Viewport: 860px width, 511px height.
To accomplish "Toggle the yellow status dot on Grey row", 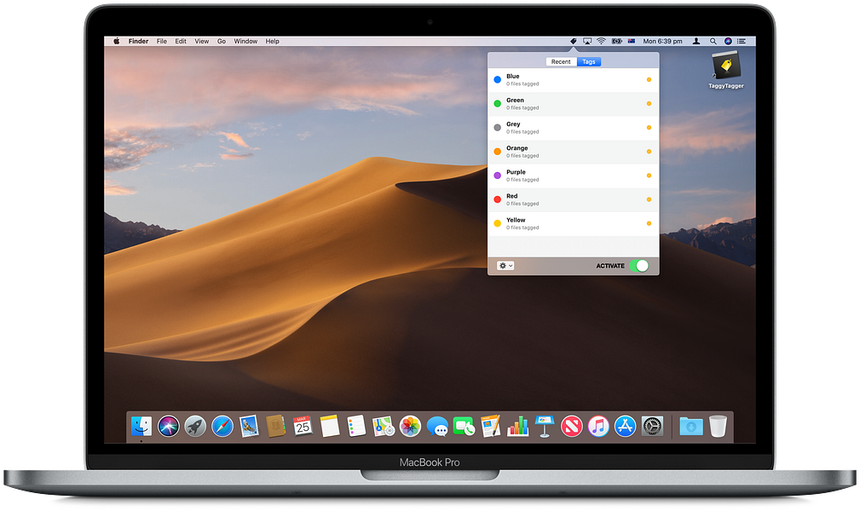I will 649,128.
